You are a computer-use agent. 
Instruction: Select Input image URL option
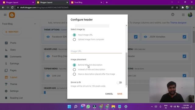click(x=74, y=35)
